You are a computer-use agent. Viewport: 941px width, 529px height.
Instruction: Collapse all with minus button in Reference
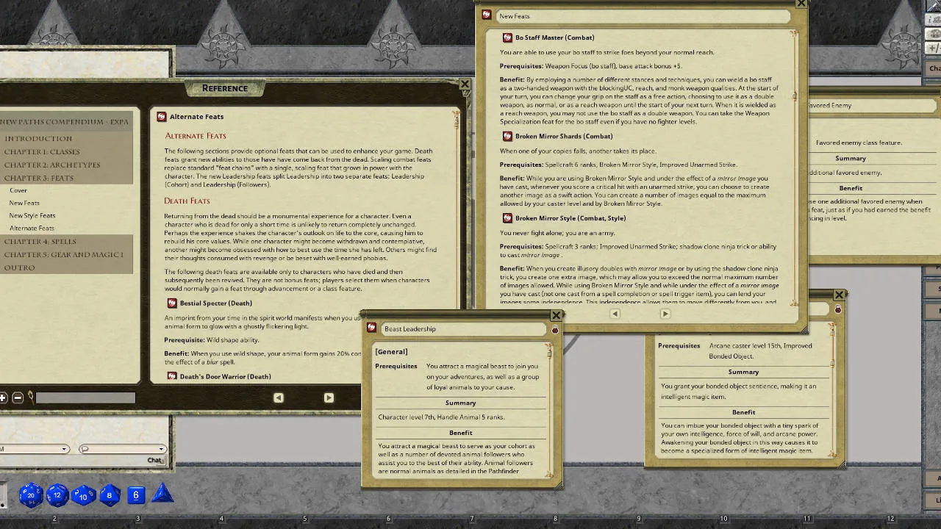[x=18, y=397]
